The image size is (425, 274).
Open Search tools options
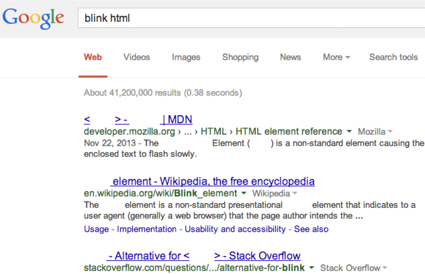(x=393, y=57)
